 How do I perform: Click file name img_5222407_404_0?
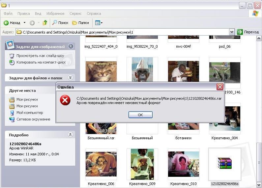(x=101, y=46)
